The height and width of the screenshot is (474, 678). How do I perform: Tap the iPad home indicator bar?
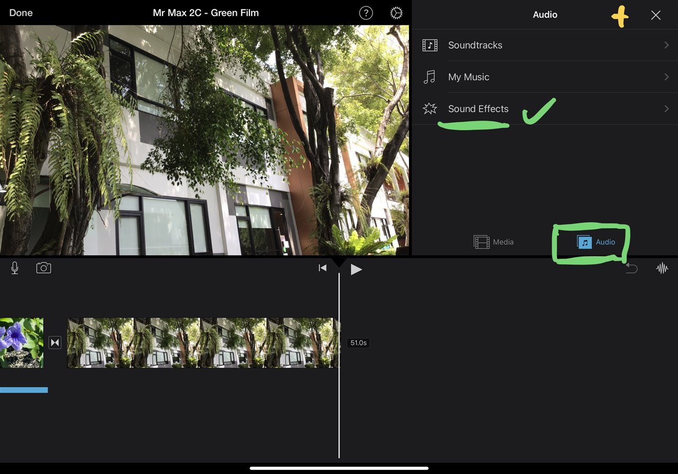[339, 468]
